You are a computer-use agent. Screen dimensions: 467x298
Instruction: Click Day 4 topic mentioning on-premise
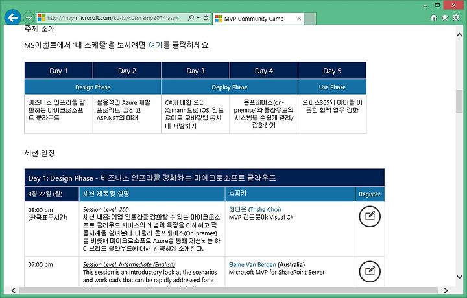[263, 113]
